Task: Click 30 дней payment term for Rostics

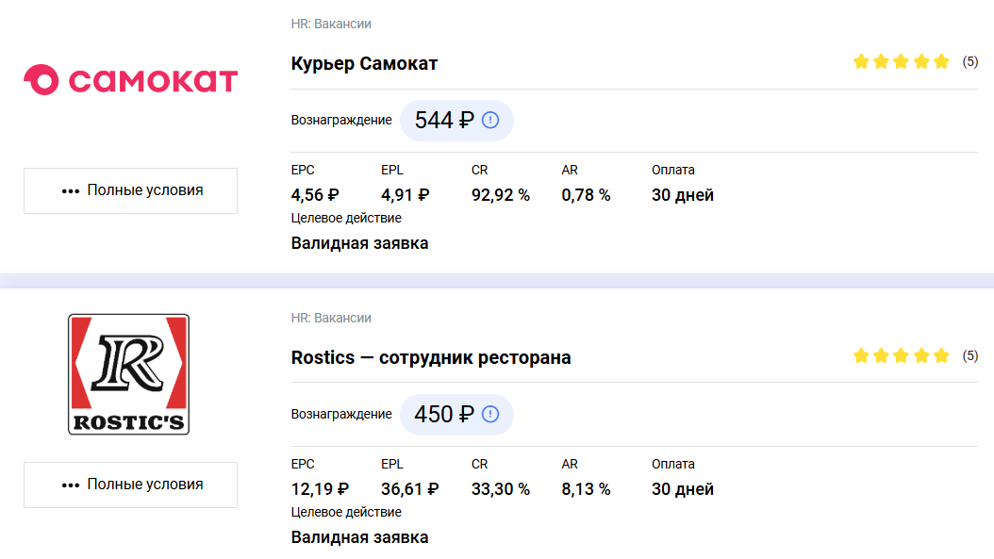Action: [x=683, y=489]
